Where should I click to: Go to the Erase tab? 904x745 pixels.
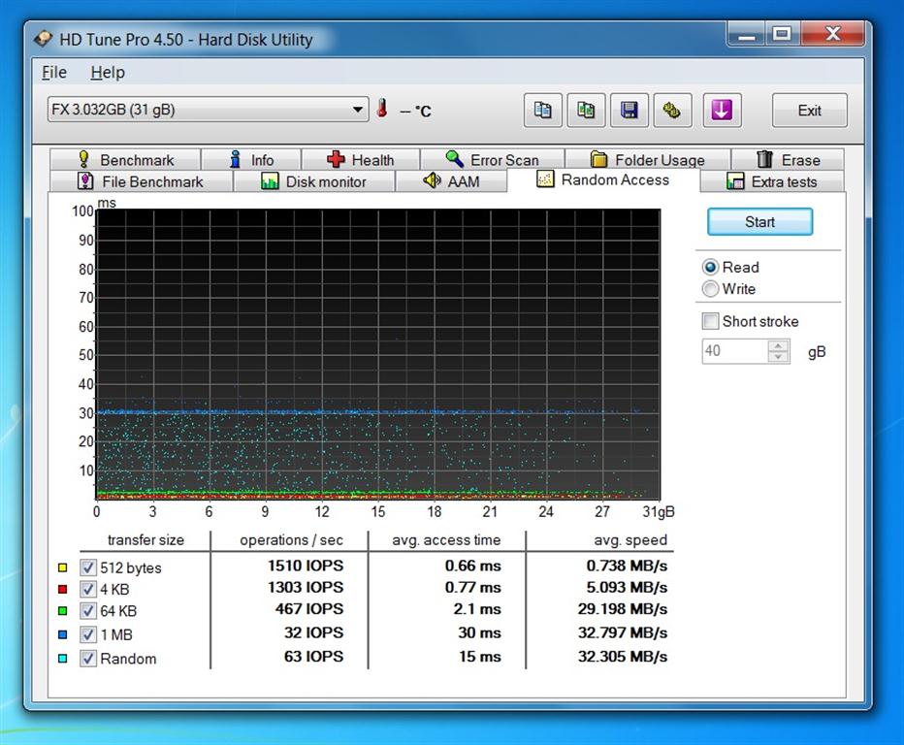point(788,160)
